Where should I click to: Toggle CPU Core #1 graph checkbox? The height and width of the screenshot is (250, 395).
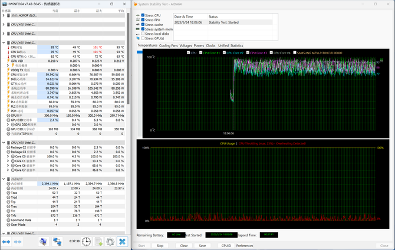click(x=201, y=52)
